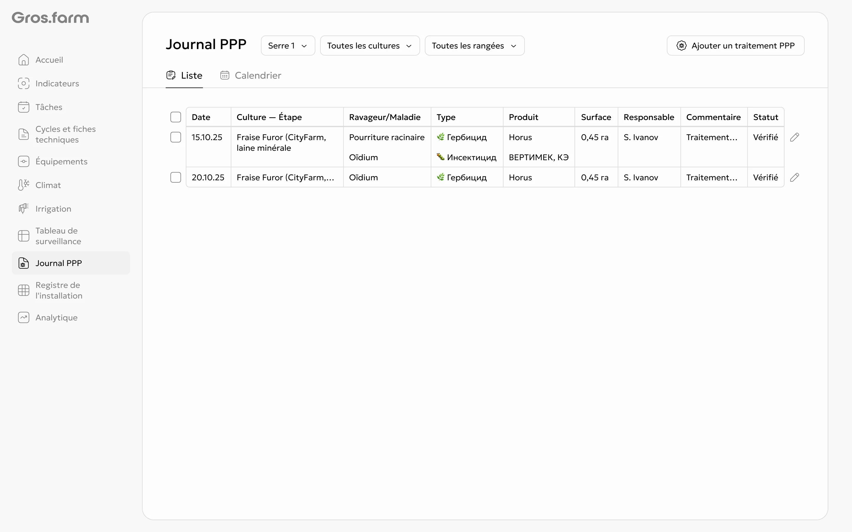
Task: Click the Commentaire column header
Action: (x=714, y=117)
